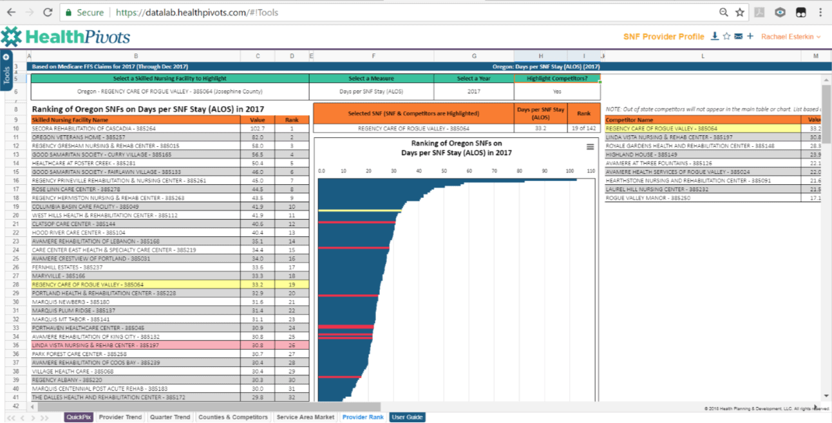Select THE DALLES HEALTH AND REHABILITATION CENTER row

170,397
